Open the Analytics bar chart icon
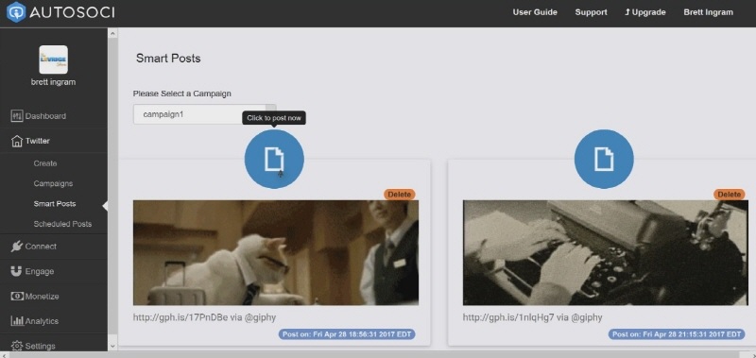 pos(17,321)
